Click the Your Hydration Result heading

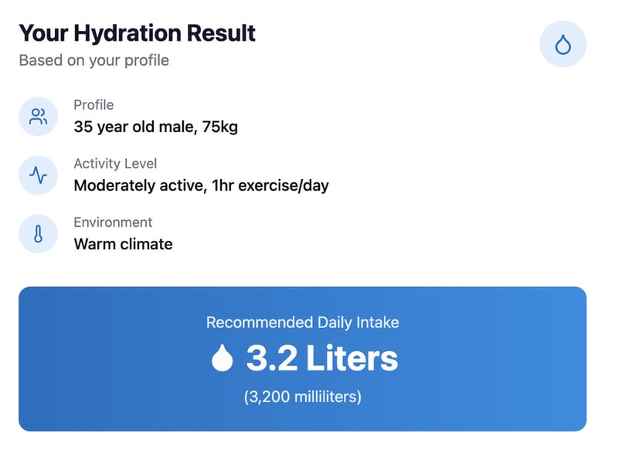tap(138, 33)
